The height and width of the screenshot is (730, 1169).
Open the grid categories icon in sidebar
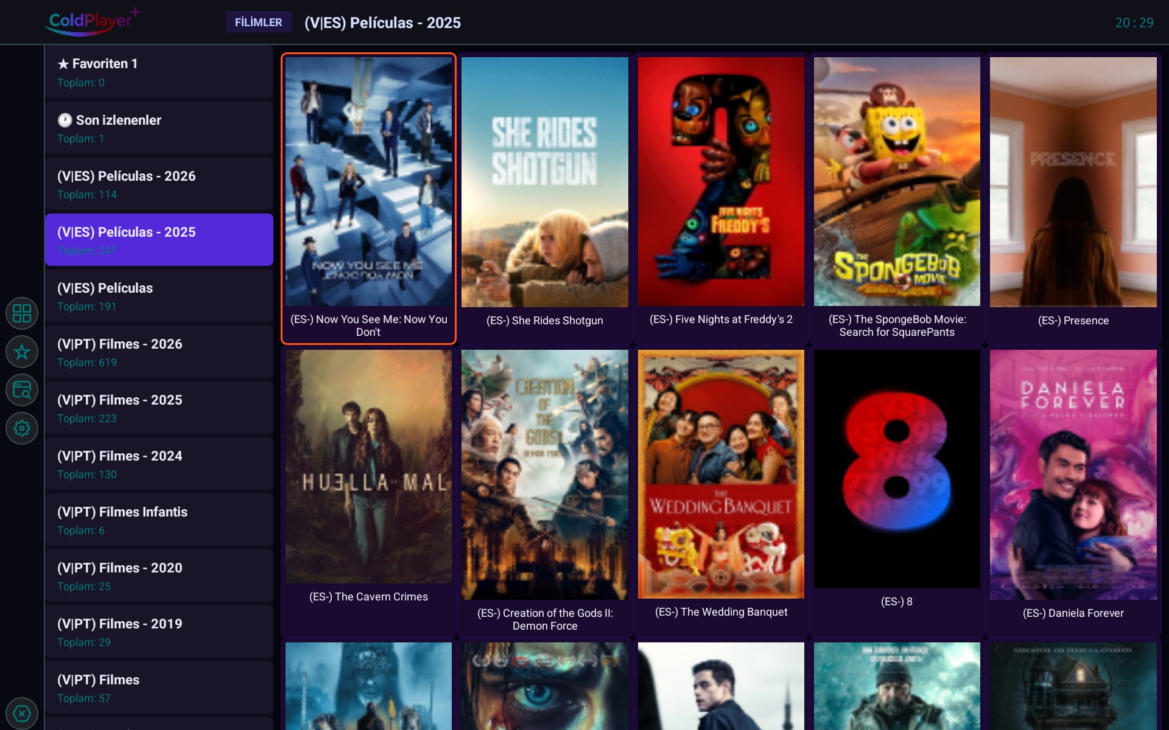22,313
